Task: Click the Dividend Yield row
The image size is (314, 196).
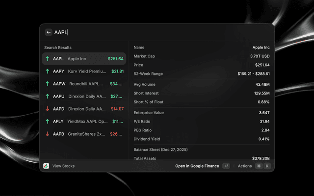Action: click(201, 139)
